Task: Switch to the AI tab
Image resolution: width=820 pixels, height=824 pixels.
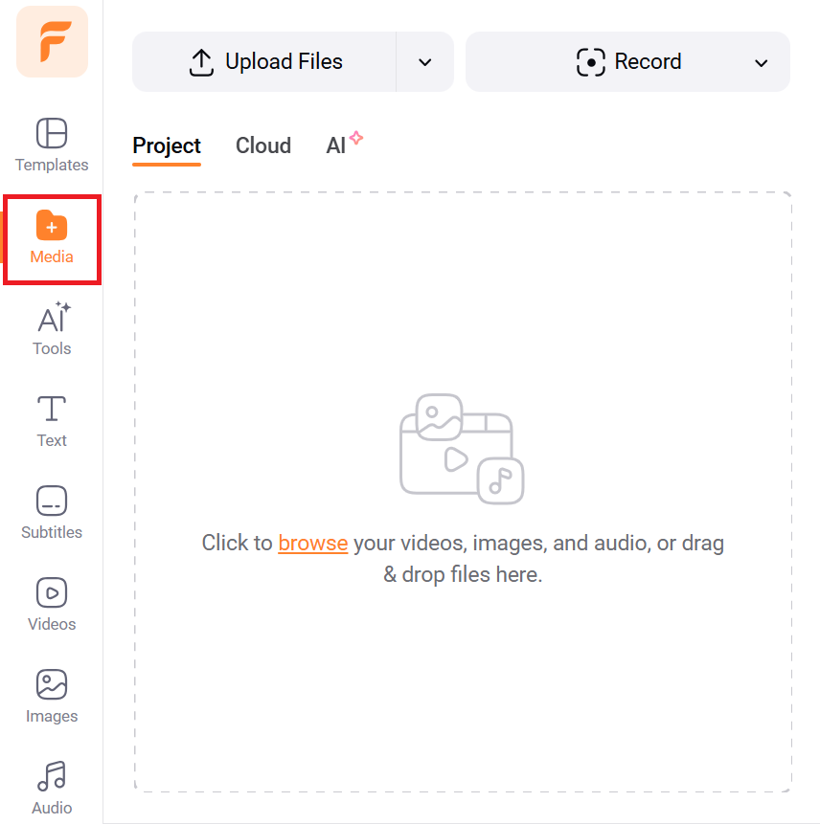Action: tap(337, 145)
